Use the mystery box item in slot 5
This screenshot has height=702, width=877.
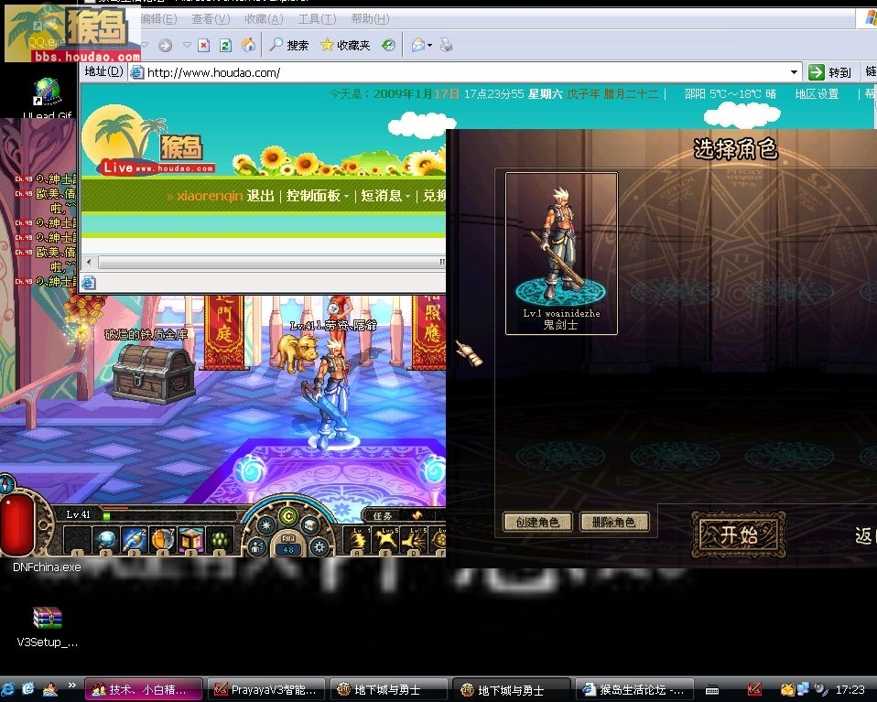[x=190, y=540]
